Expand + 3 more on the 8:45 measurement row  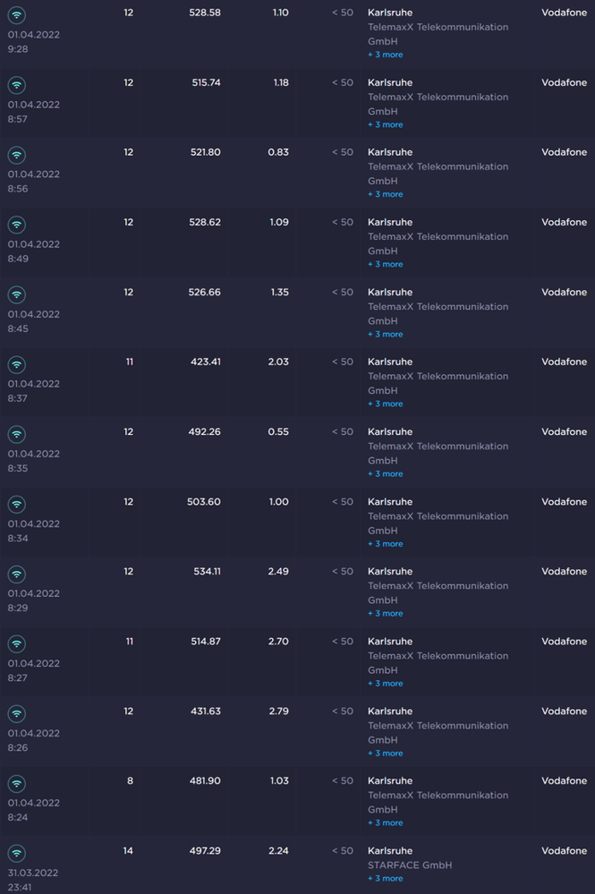point(385,334)
